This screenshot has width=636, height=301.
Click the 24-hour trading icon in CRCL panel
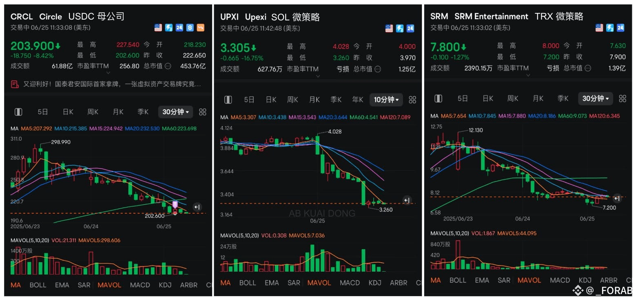click(179, 28)
